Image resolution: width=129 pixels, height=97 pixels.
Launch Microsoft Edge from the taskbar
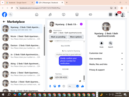tap(20, 95)
